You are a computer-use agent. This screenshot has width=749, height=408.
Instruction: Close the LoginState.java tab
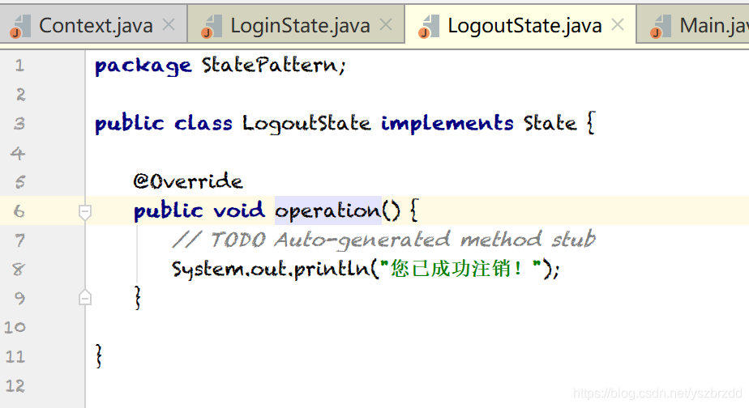[x=386, y=24]
